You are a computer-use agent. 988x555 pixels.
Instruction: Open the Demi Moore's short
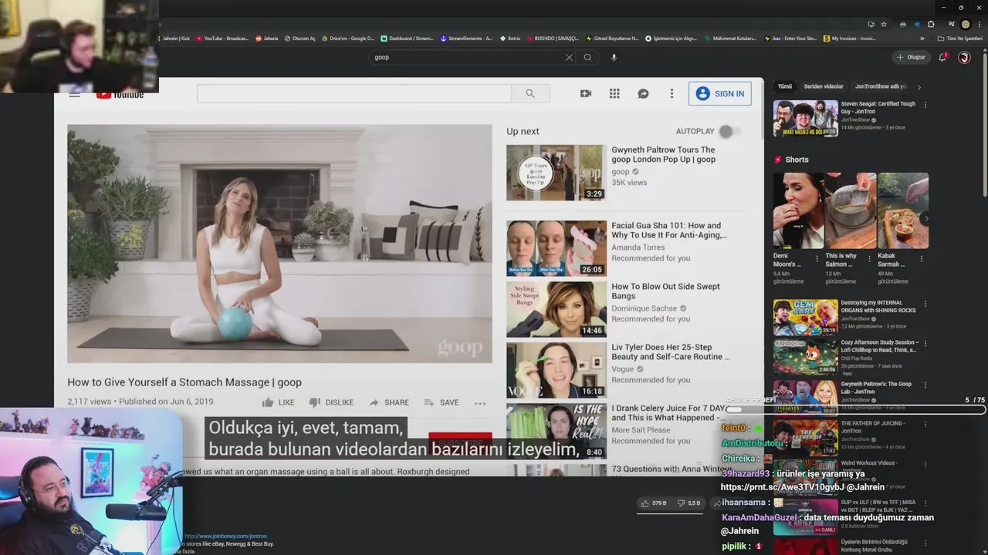(x=798, y=210)
